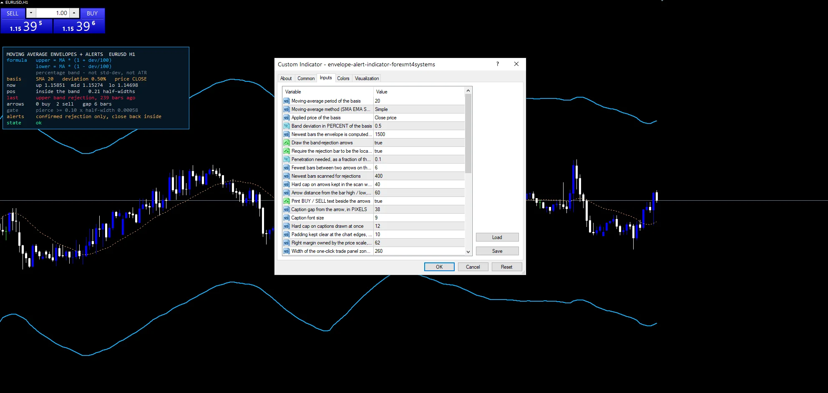Click the icon beside Right margin owned by price scale
Screen dimensions: 828x393
click(x=286, y=243)
